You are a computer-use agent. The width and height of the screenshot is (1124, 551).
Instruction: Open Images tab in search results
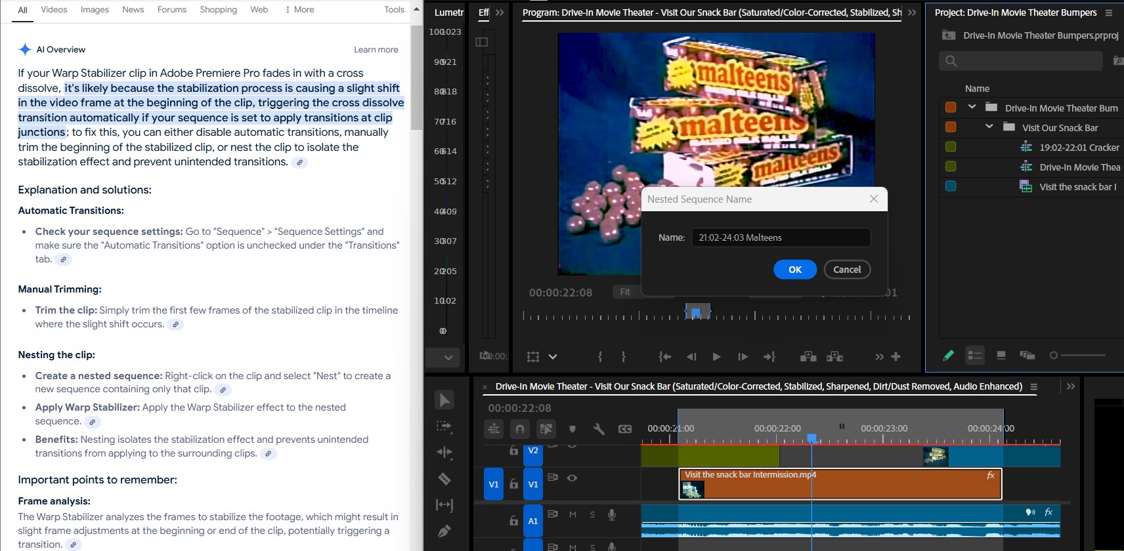95,10
